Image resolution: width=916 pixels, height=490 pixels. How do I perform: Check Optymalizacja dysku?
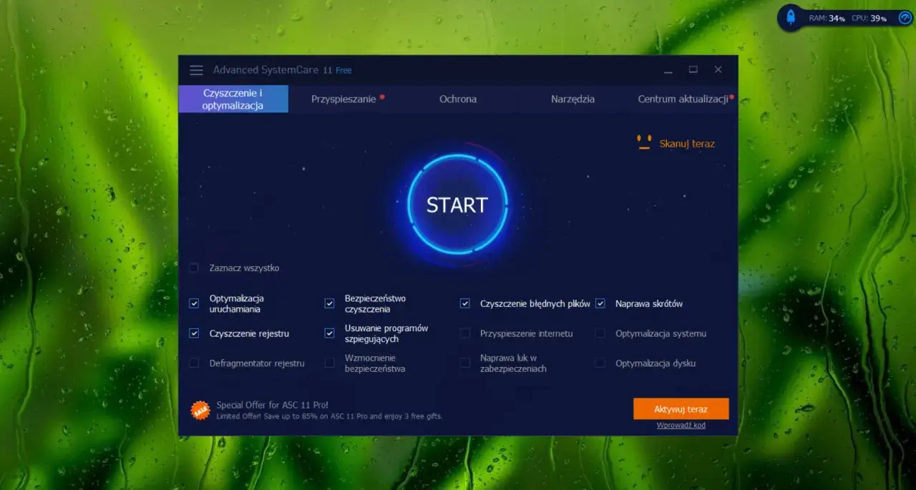[x=600, y=363]
